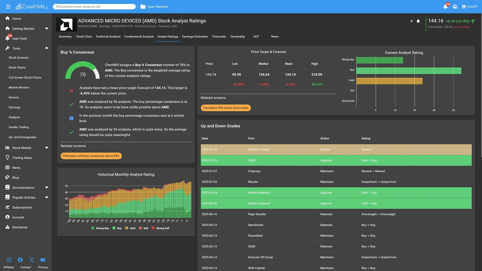Click the Citigroup firm cell
Viewport: 482px width, 271px height.
[254, 171]
